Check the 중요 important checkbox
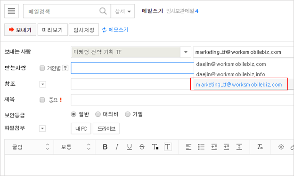Image resolution: width=294 pixels, height=176 pixels. pos(42,100)
